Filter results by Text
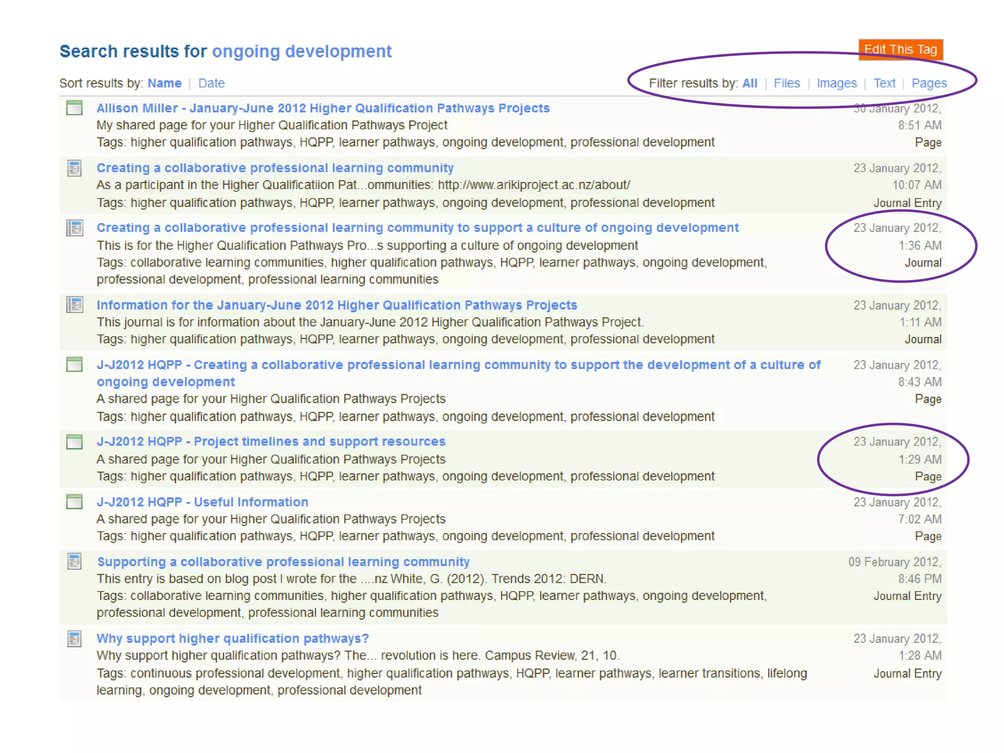 point(884,83)
